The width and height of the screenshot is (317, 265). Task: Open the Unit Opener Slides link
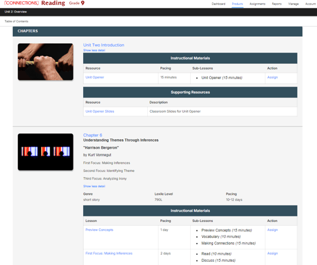point(100,111)
